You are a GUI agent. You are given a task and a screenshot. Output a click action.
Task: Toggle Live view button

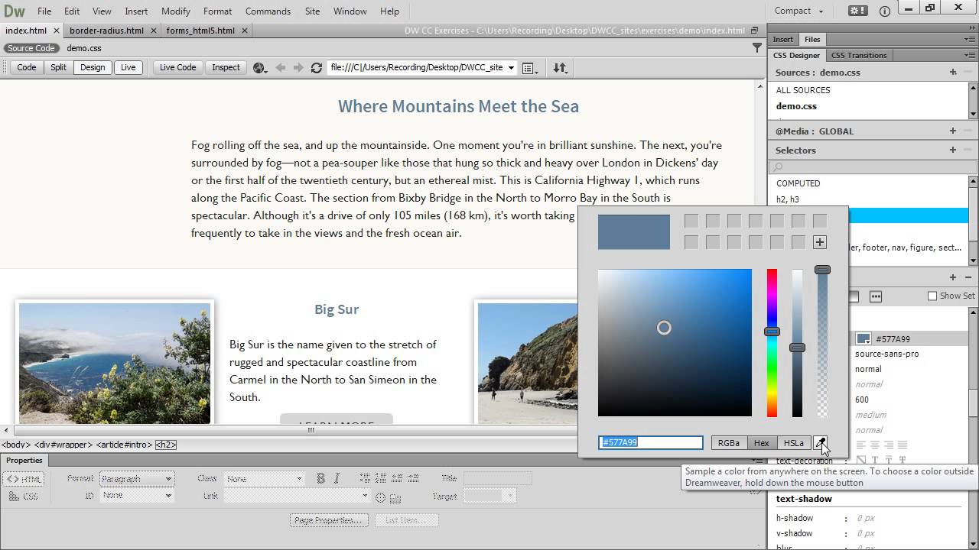[x=128, y=67]
